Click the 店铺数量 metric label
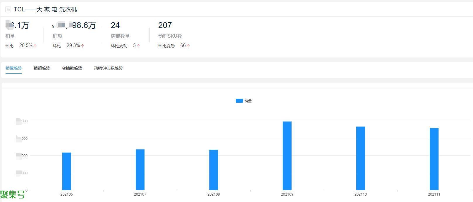473x202 pixels. coord(120,36)
